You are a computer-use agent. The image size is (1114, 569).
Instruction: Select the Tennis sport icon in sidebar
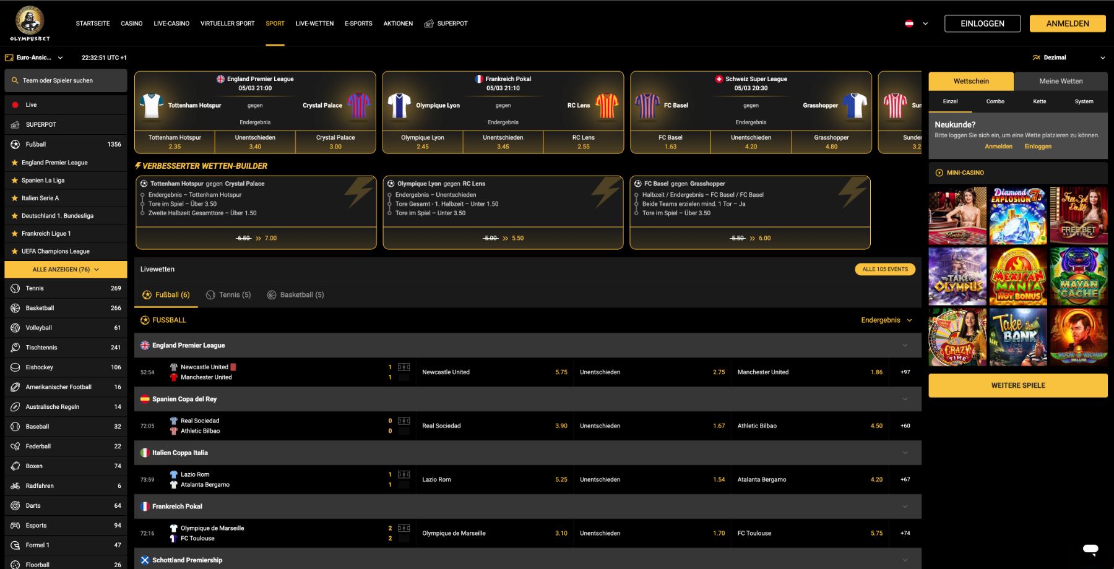pos(15,288)
